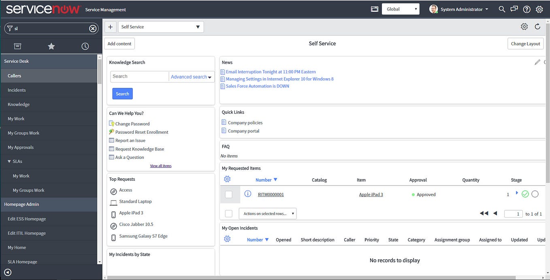The image size is (550, 280).
Task: Open global search with the magnifier icon
Action: [x=501, y=9]
